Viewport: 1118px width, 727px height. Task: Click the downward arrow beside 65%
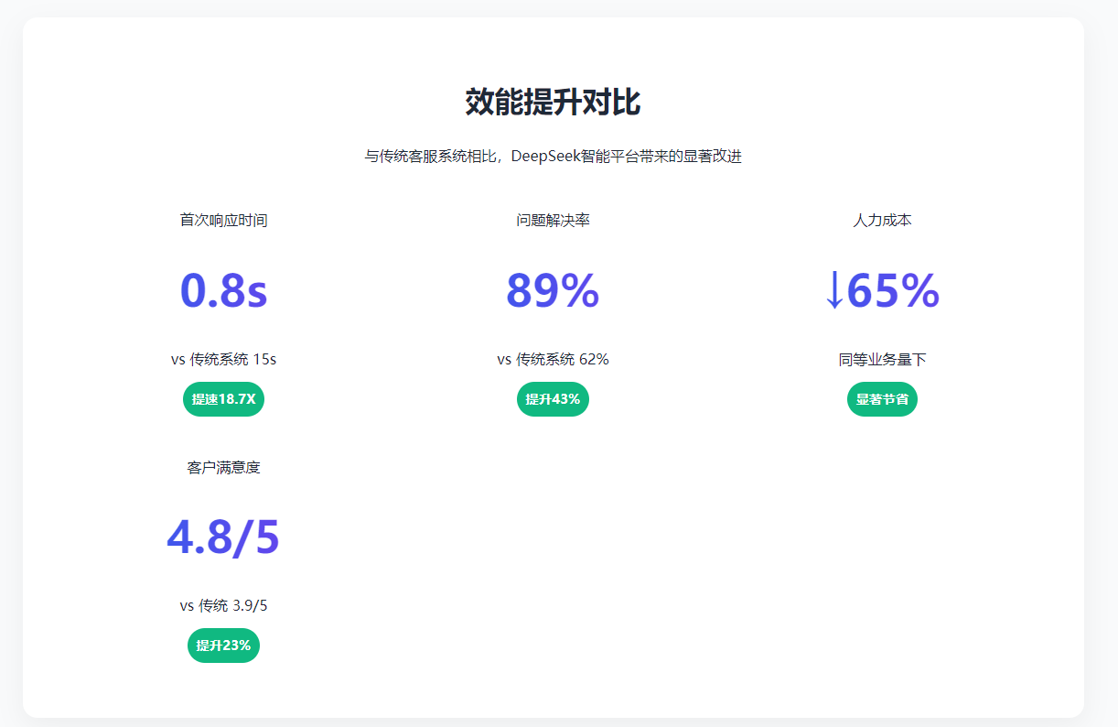[834, 292]
